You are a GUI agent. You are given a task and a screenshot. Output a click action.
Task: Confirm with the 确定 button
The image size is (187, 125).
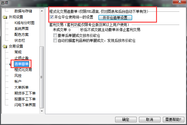[x=126, y=119]
